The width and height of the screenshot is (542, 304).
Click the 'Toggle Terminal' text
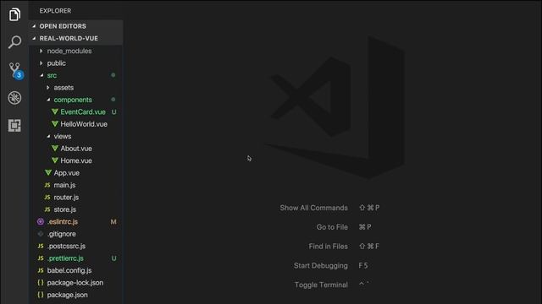point(321,285)
